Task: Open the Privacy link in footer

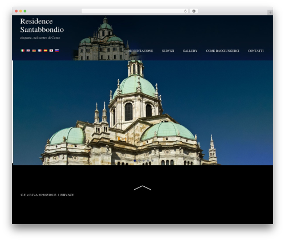Action: [x=67, y=195]
